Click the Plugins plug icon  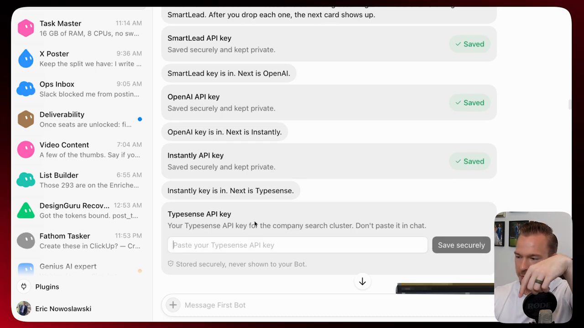coord(24,287)
